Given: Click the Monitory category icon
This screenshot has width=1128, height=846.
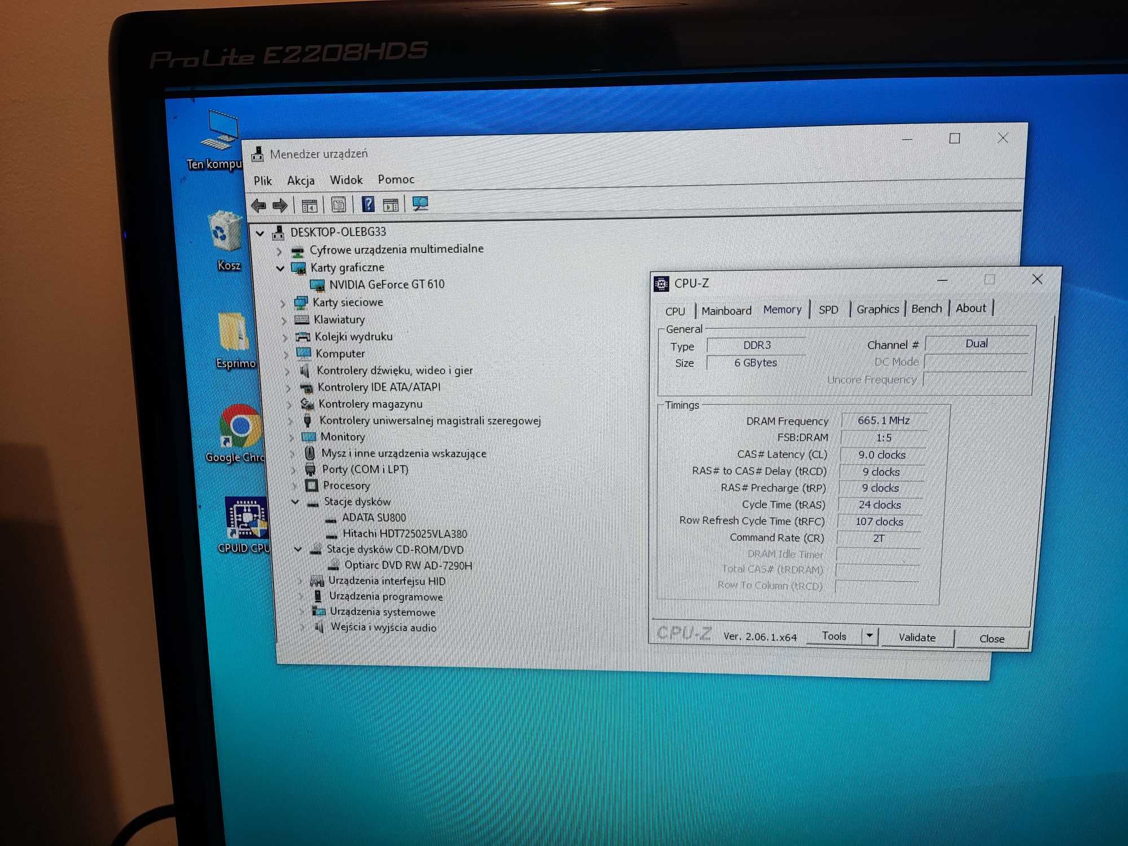Looking at the screenshot, I should click(309, 437).
